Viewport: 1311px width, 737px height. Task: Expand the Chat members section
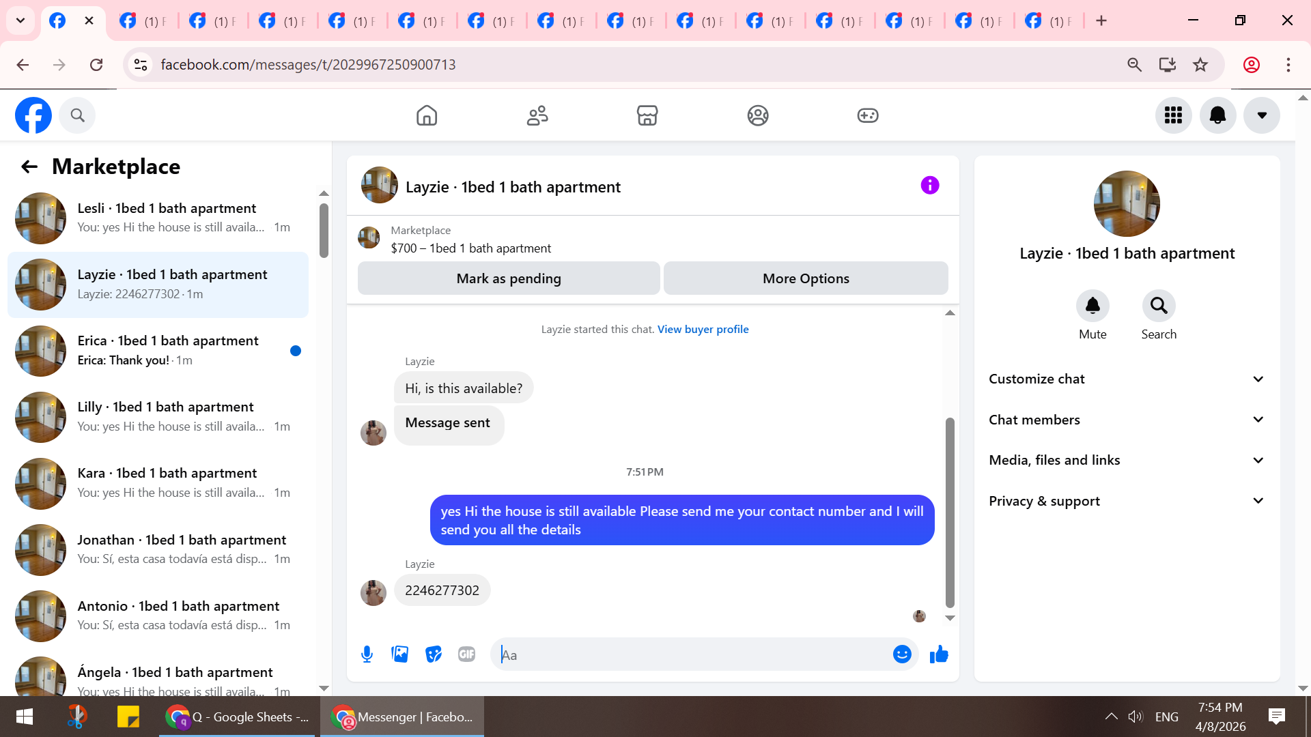click(x=1127, y=420)
